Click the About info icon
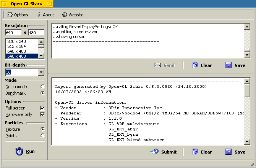The width and height of the screenshot is (256, 168). pyautogui.click(x=39, y=14)
